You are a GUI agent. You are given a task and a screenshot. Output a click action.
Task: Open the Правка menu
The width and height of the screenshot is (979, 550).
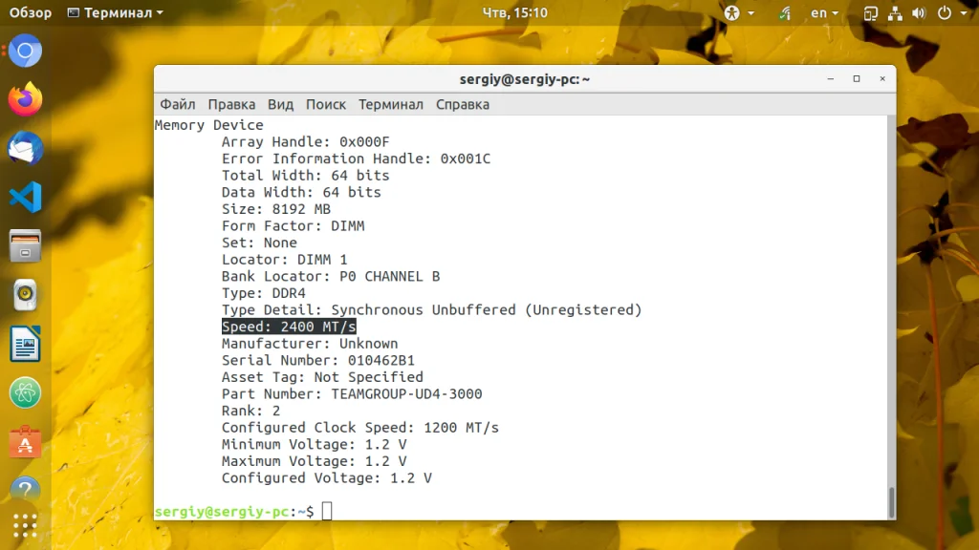click(x=231, y=104)
